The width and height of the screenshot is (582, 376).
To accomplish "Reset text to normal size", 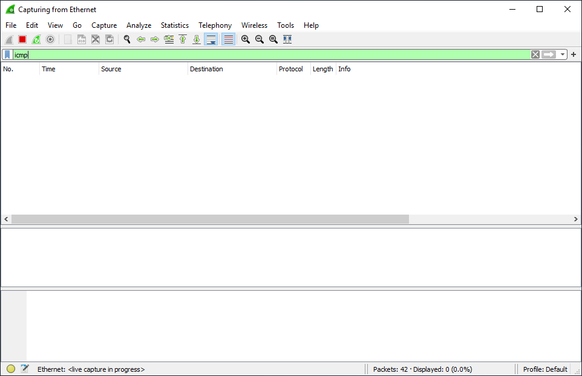I will point(273,39).
